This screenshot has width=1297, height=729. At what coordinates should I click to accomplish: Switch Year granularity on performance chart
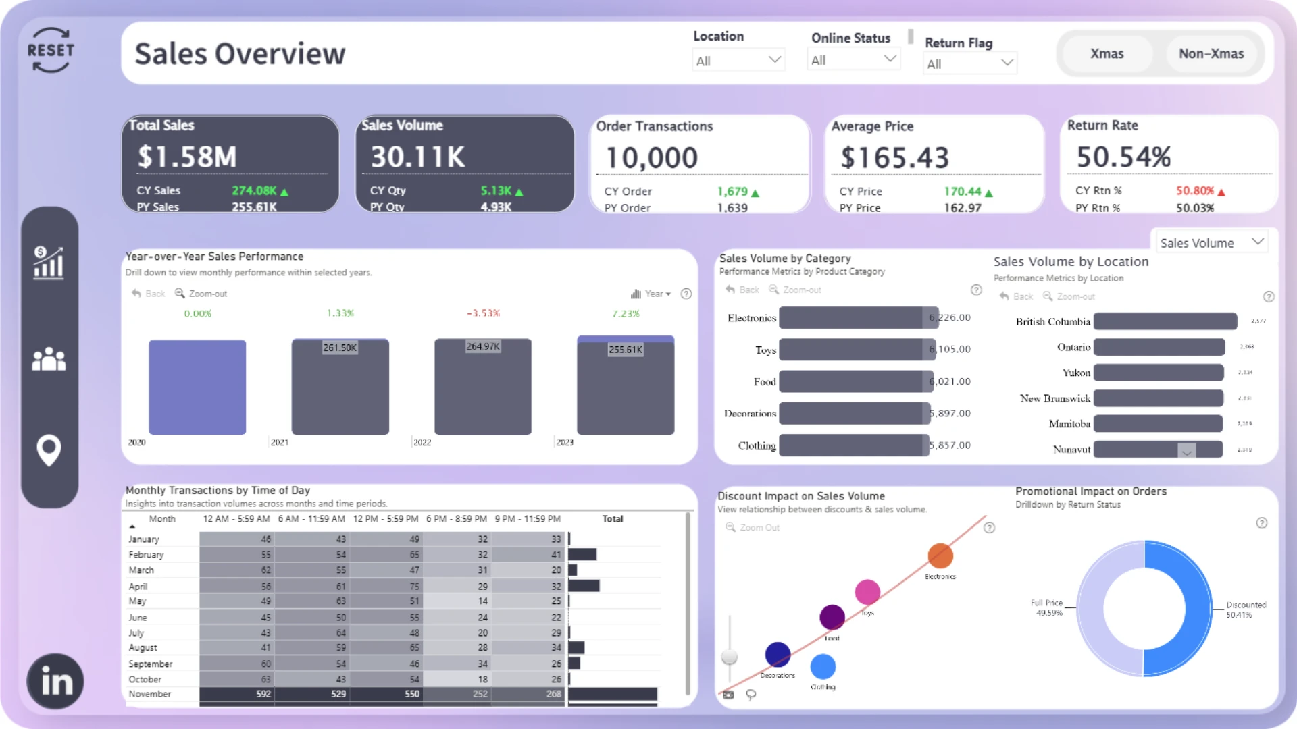[651, 294]
